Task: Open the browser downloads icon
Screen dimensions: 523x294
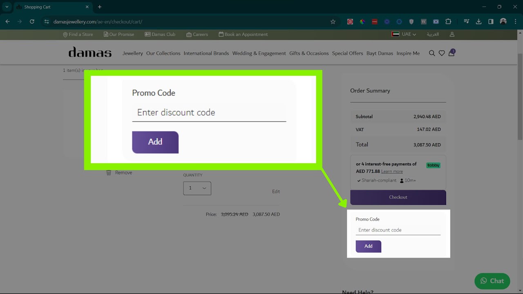Action: click(478, 22)
